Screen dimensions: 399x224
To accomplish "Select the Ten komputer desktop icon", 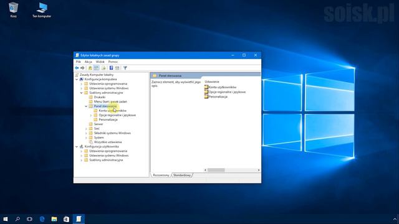I will point(42,10).
